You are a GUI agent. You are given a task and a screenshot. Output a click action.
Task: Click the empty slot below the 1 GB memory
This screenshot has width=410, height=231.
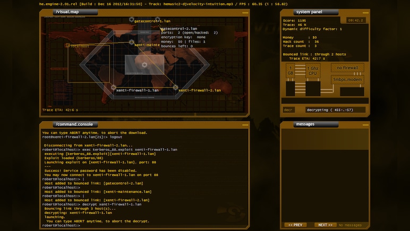pos(291,89)
